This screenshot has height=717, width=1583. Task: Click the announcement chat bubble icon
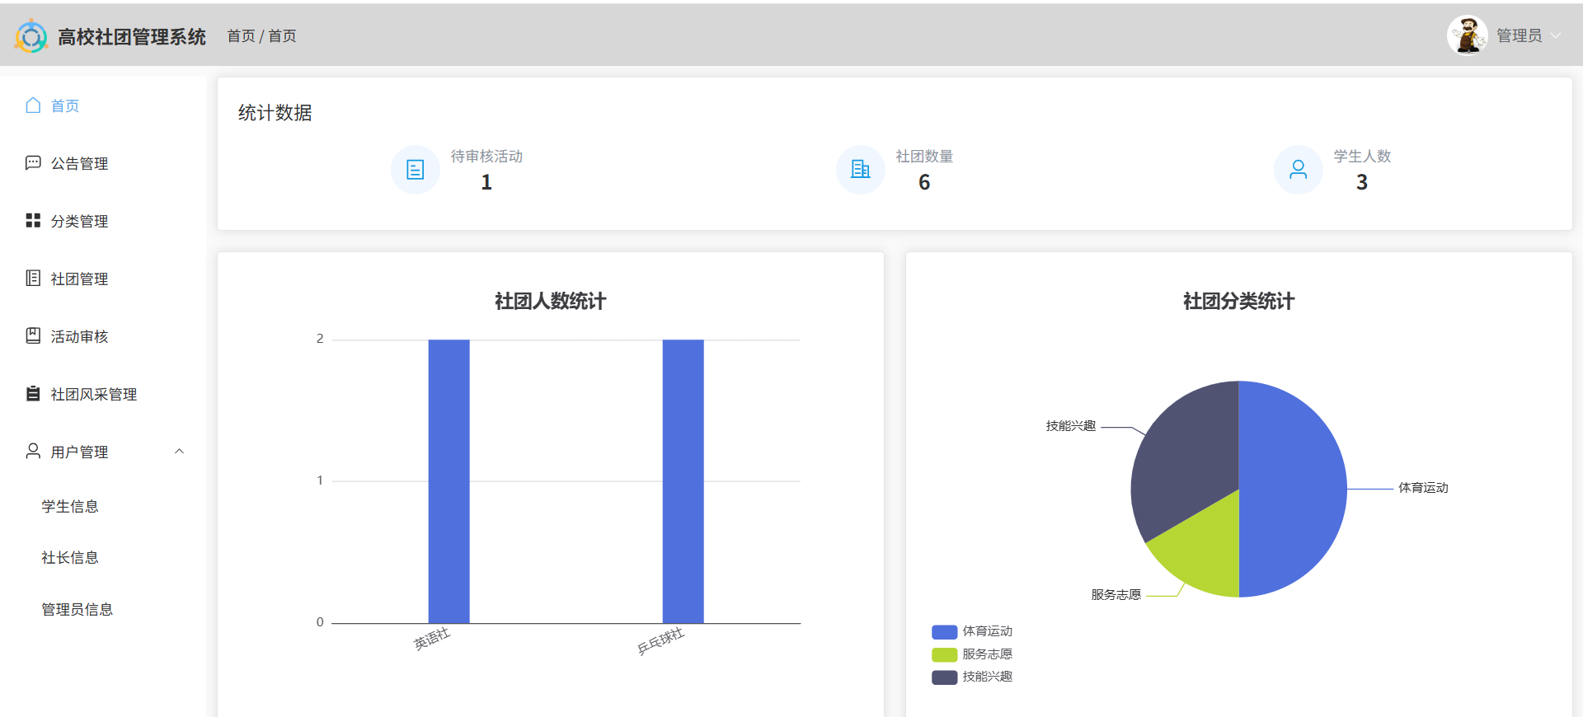coord(33,163)
